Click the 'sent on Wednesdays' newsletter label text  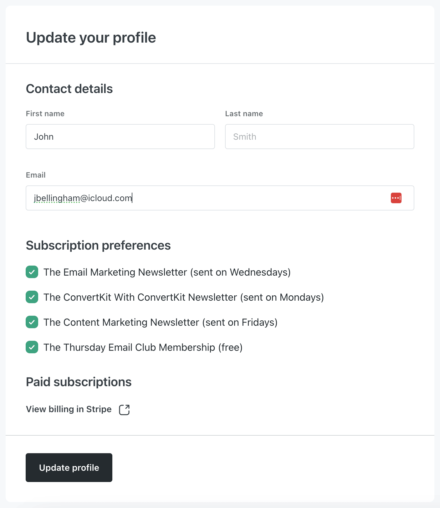167,272
